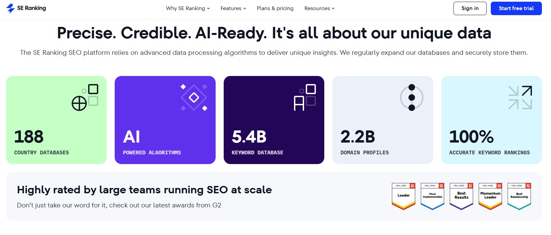Click the diamond icon on AI card
The width and height of the screenshot is (551, 235).
click(x=194, y=97)
